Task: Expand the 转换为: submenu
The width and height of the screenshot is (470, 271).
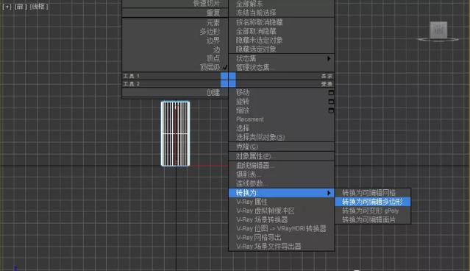Action: coord(281,193)
